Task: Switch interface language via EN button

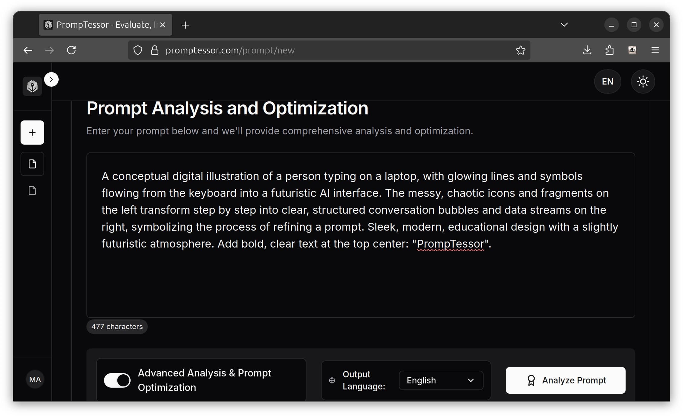Action: [x=607, y=82]
